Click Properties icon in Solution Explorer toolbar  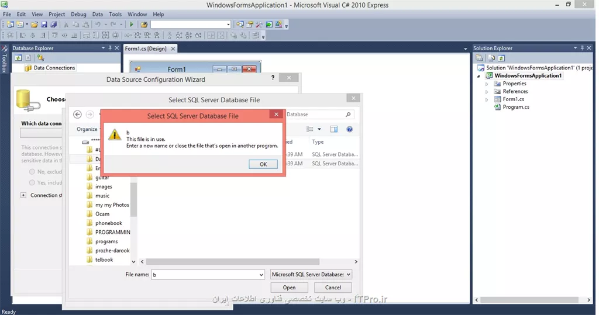click(480, 58)
